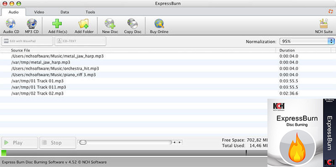Viewport: 336px width, 167px height.
Task: Click the playback position slider handle
Action: (83, 142)
